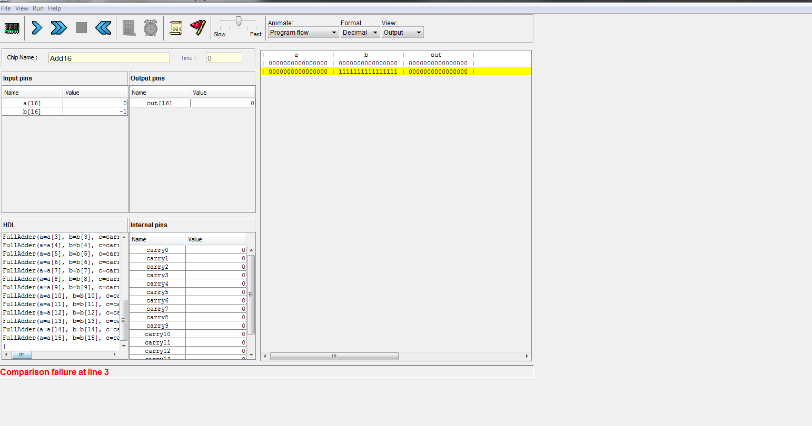Click the Chip Name field containing Add16
The height and width of the screenshot is (426, 812).
tap(109, 58)
